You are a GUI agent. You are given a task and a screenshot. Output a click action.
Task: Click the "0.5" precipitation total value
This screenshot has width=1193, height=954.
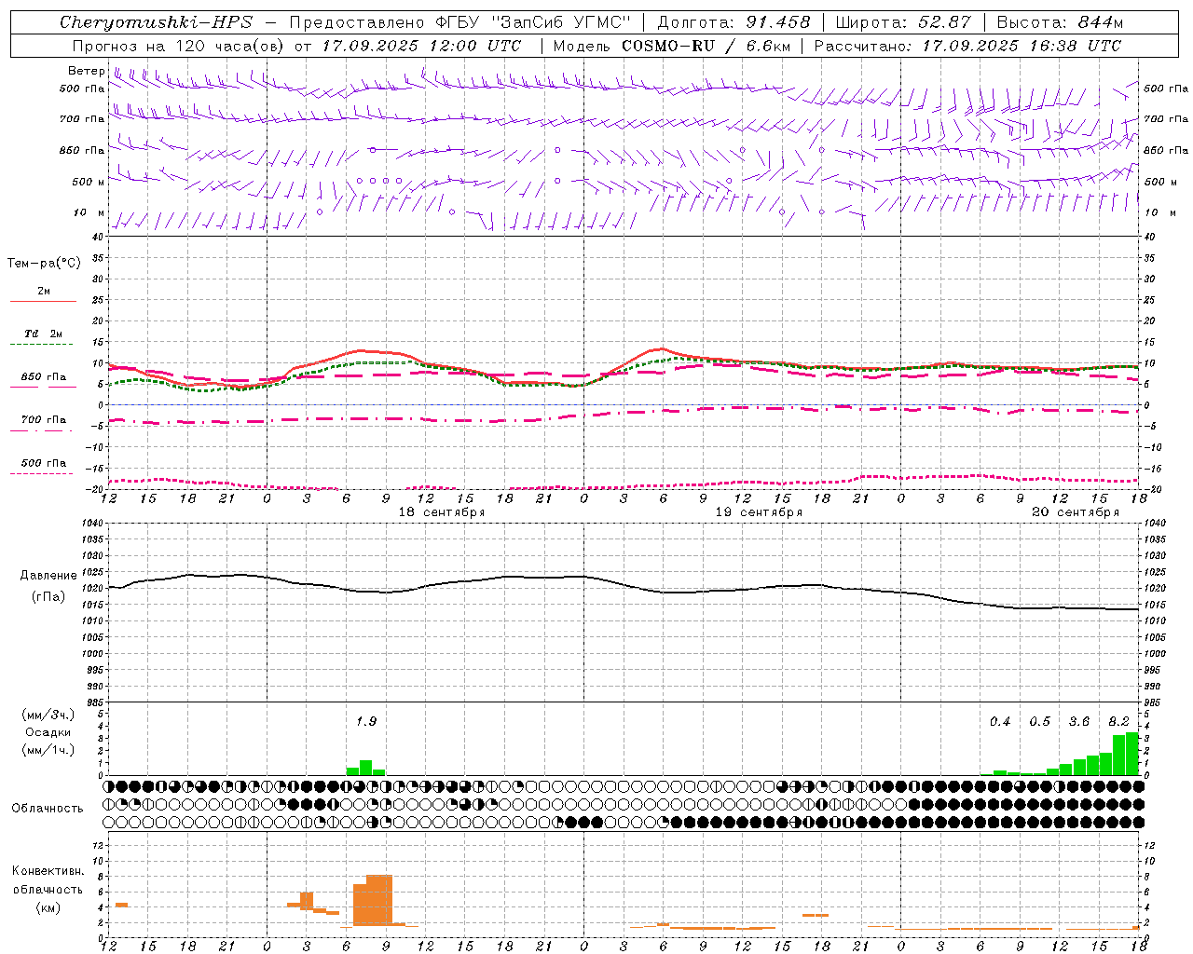[x=1039, y=721]
